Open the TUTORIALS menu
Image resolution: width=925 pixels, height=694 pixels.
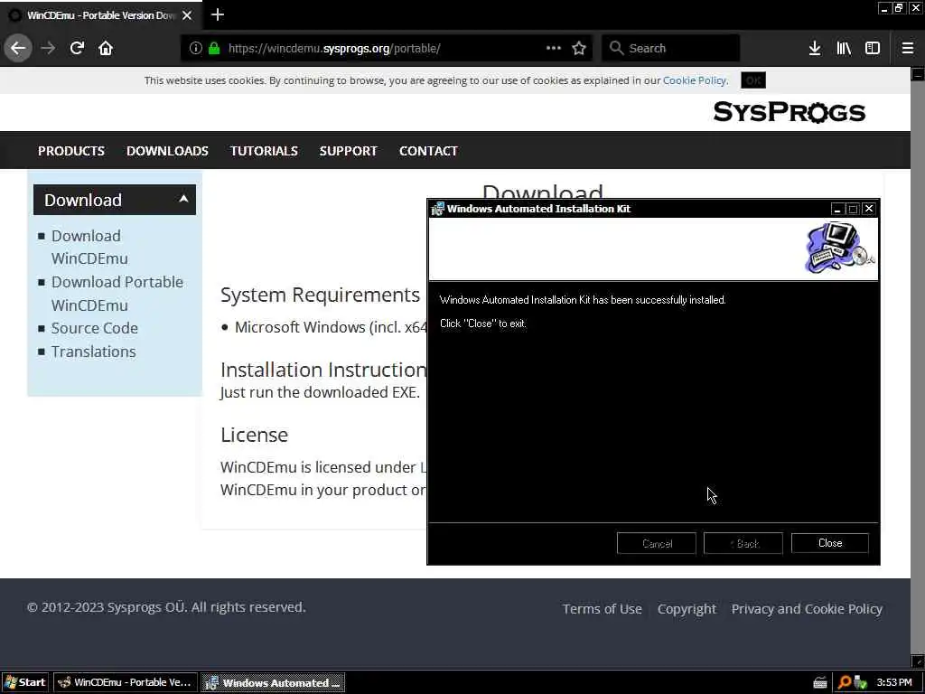click(264, 151)
